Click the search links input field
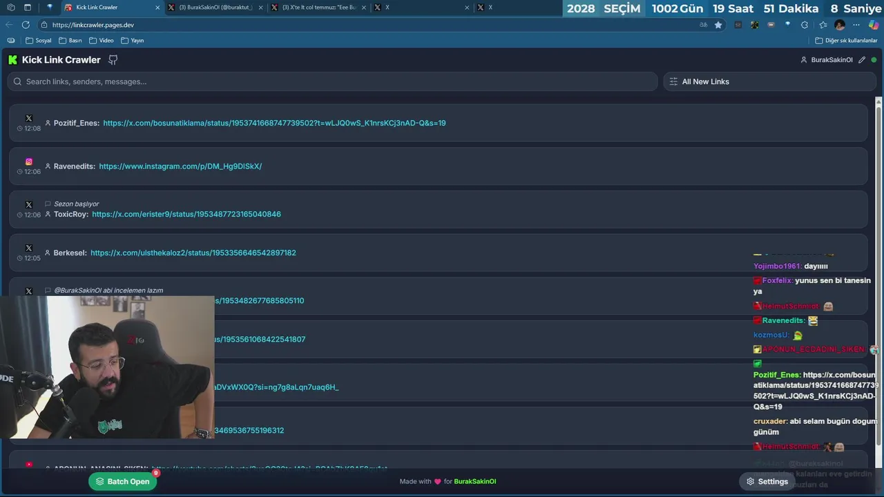884x497 pixels. pyautogui.click(x=332, y=81)
